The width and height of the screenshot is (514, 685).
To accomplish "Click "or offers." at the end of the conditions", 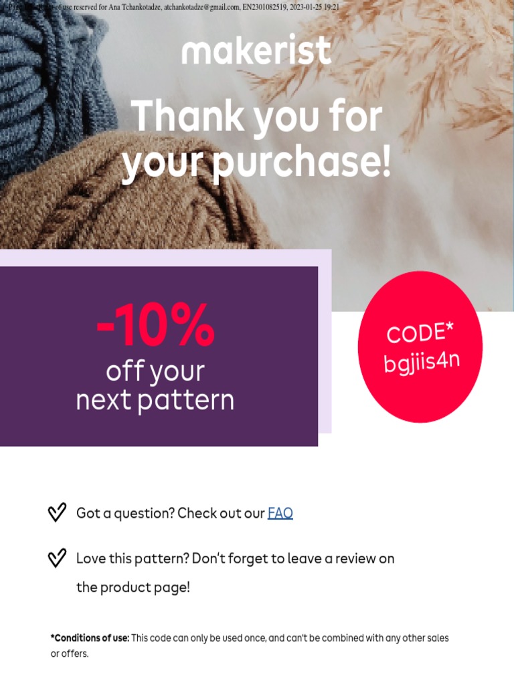I will (x=70, y=654).
